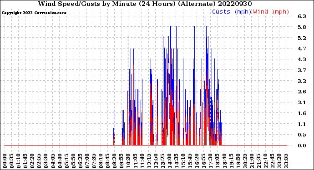Image resolution: width=314 pixels, height=170 pixels.
Task: Click the 12:15 time label
Action: coord(149,161)
